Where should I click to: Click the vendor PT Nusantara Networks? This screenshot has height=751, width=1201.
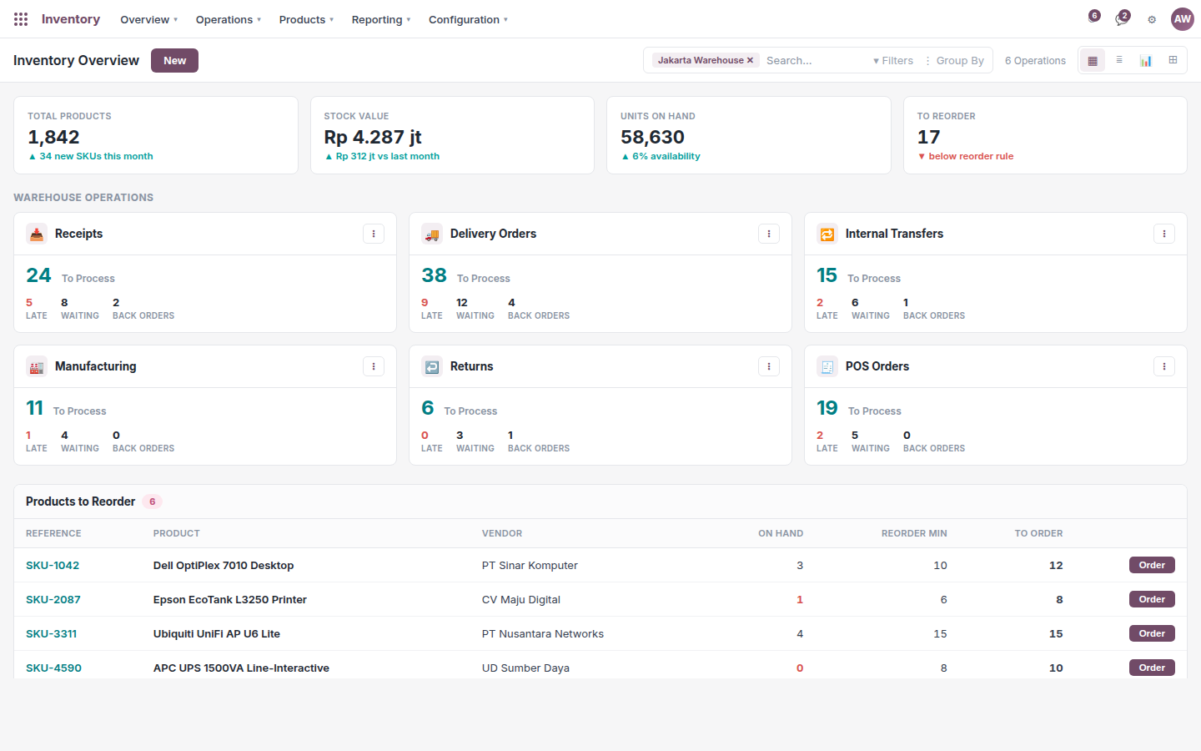point(543,633)
